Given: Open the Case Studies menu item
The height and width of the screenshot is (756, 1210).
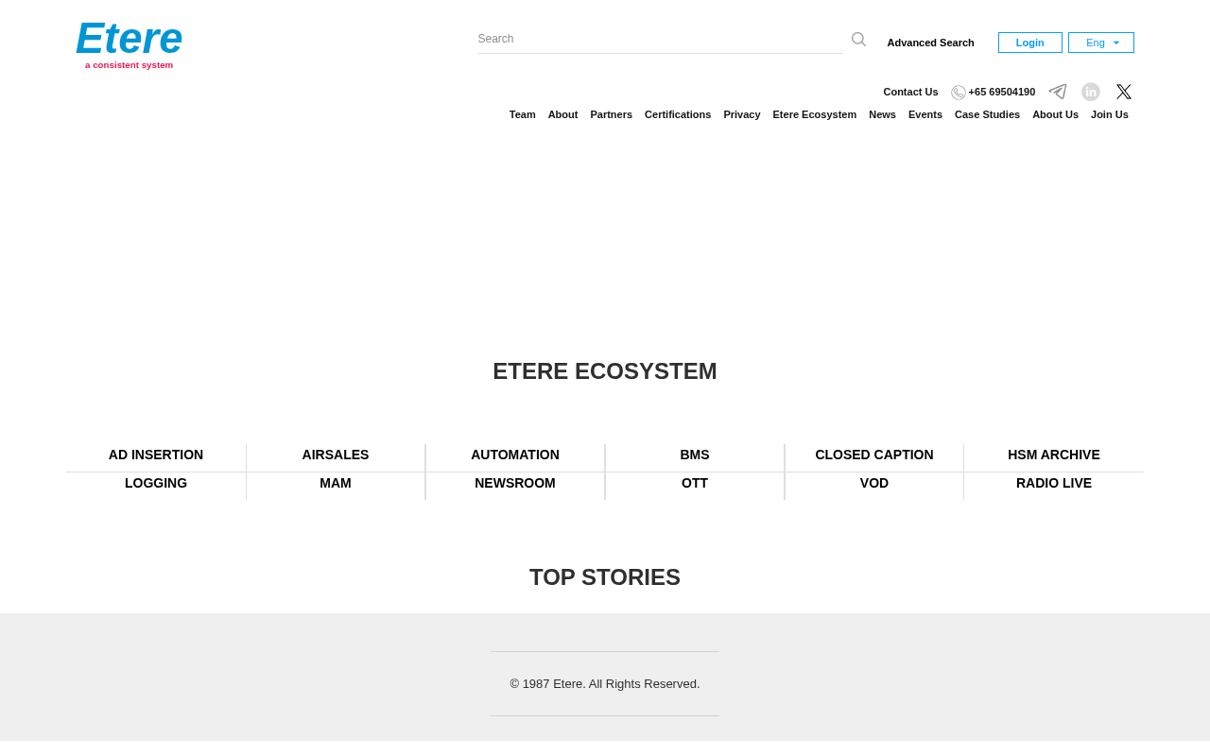Looking at the screenshot, I should 987,114.
